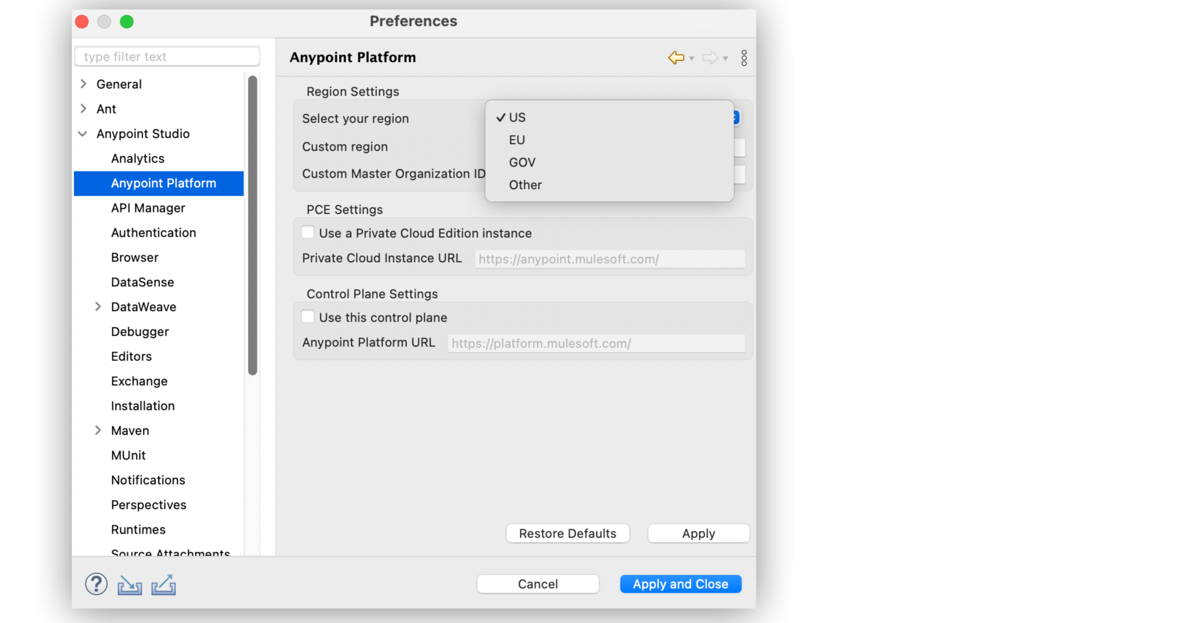
Task: Pick Other in region list
Action: [x=525, y=185]
